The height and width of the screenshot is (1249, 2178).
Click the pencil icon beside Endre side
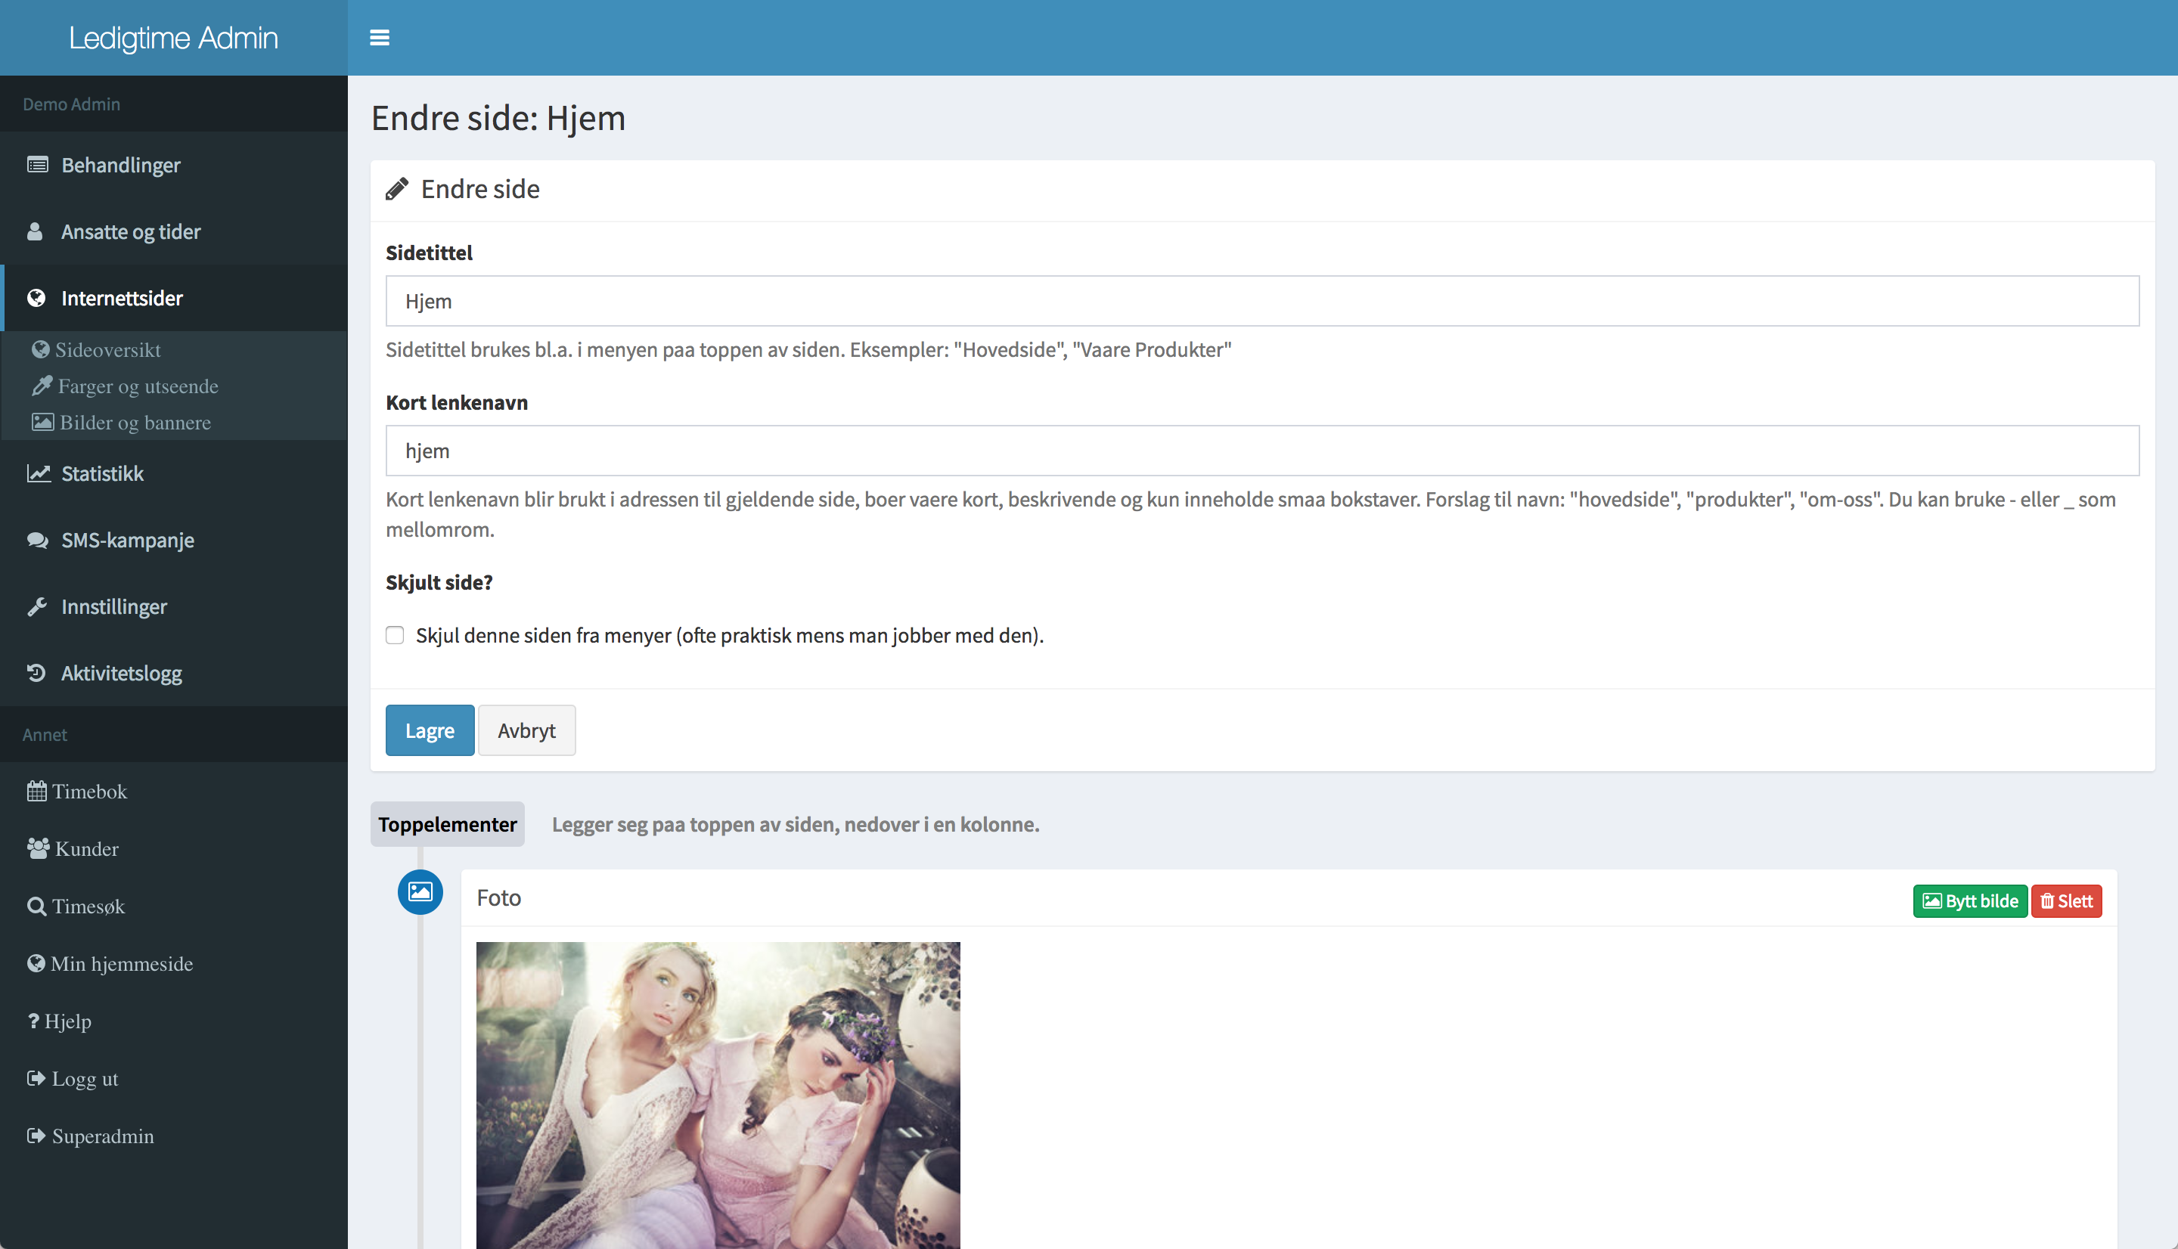pos(396,189)
